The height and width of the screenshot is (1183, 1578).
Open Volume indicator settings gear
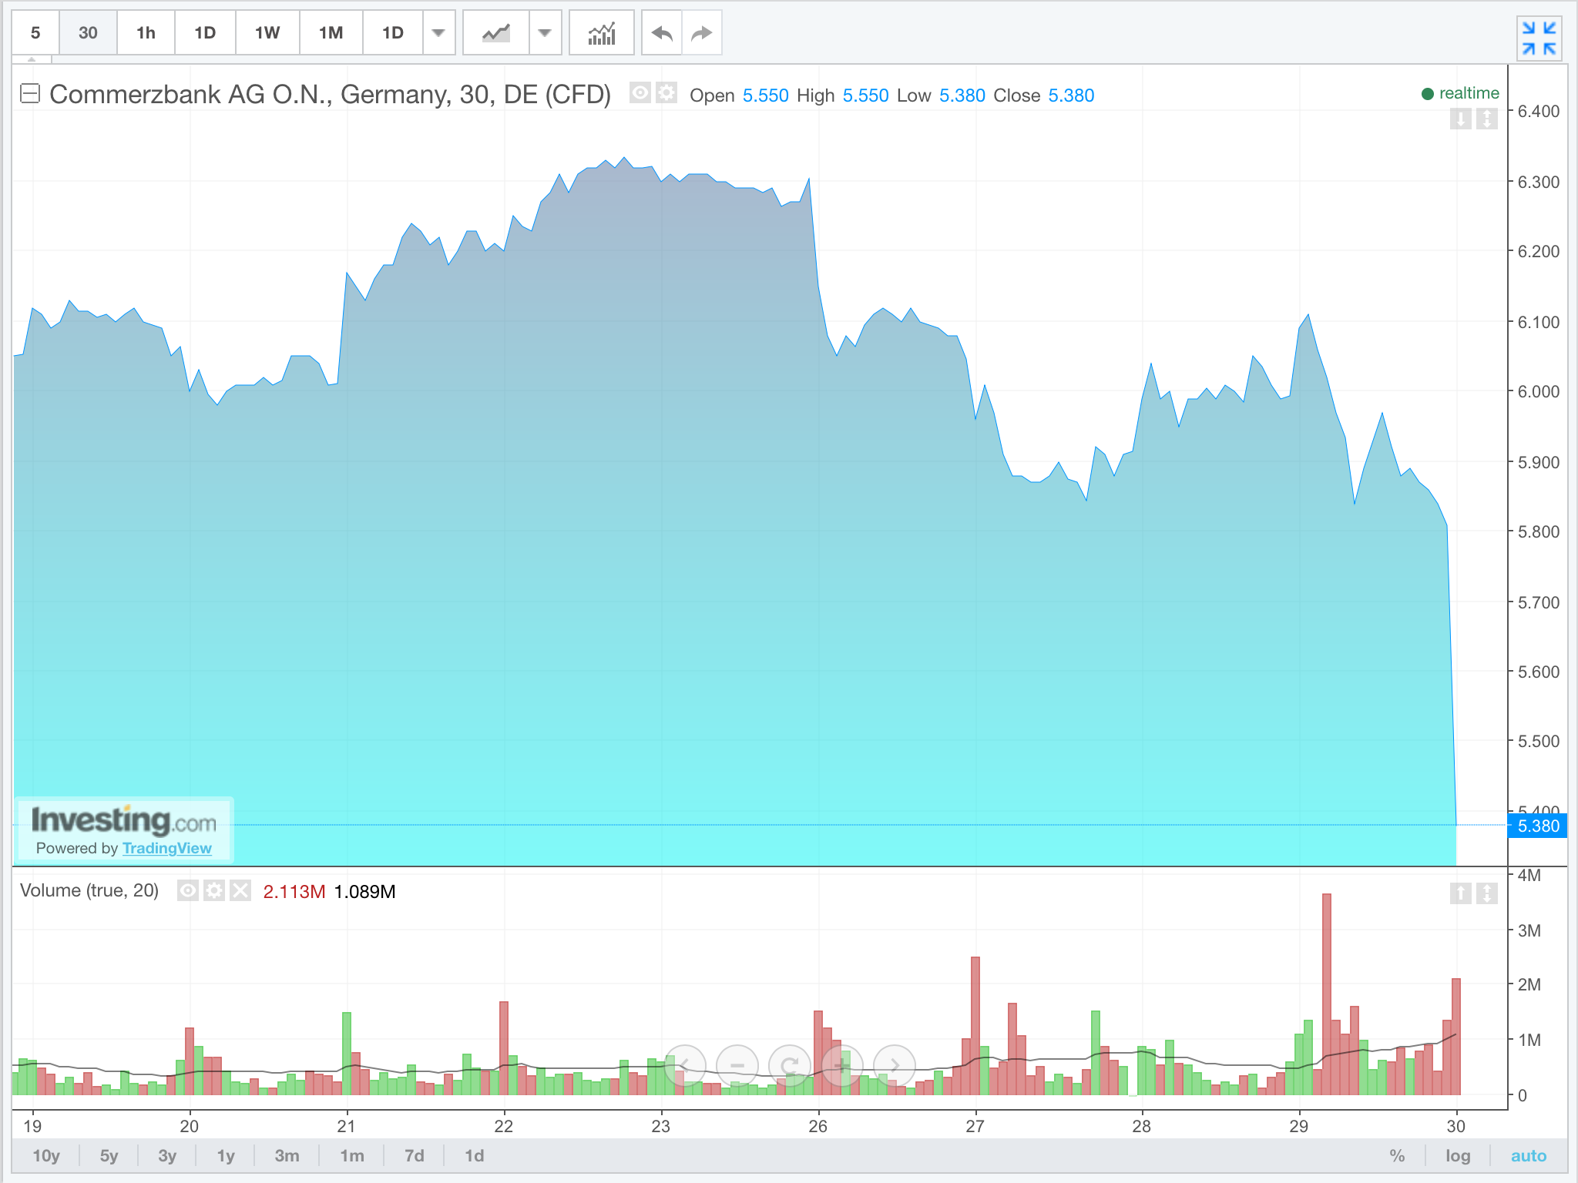coord(214,891)
